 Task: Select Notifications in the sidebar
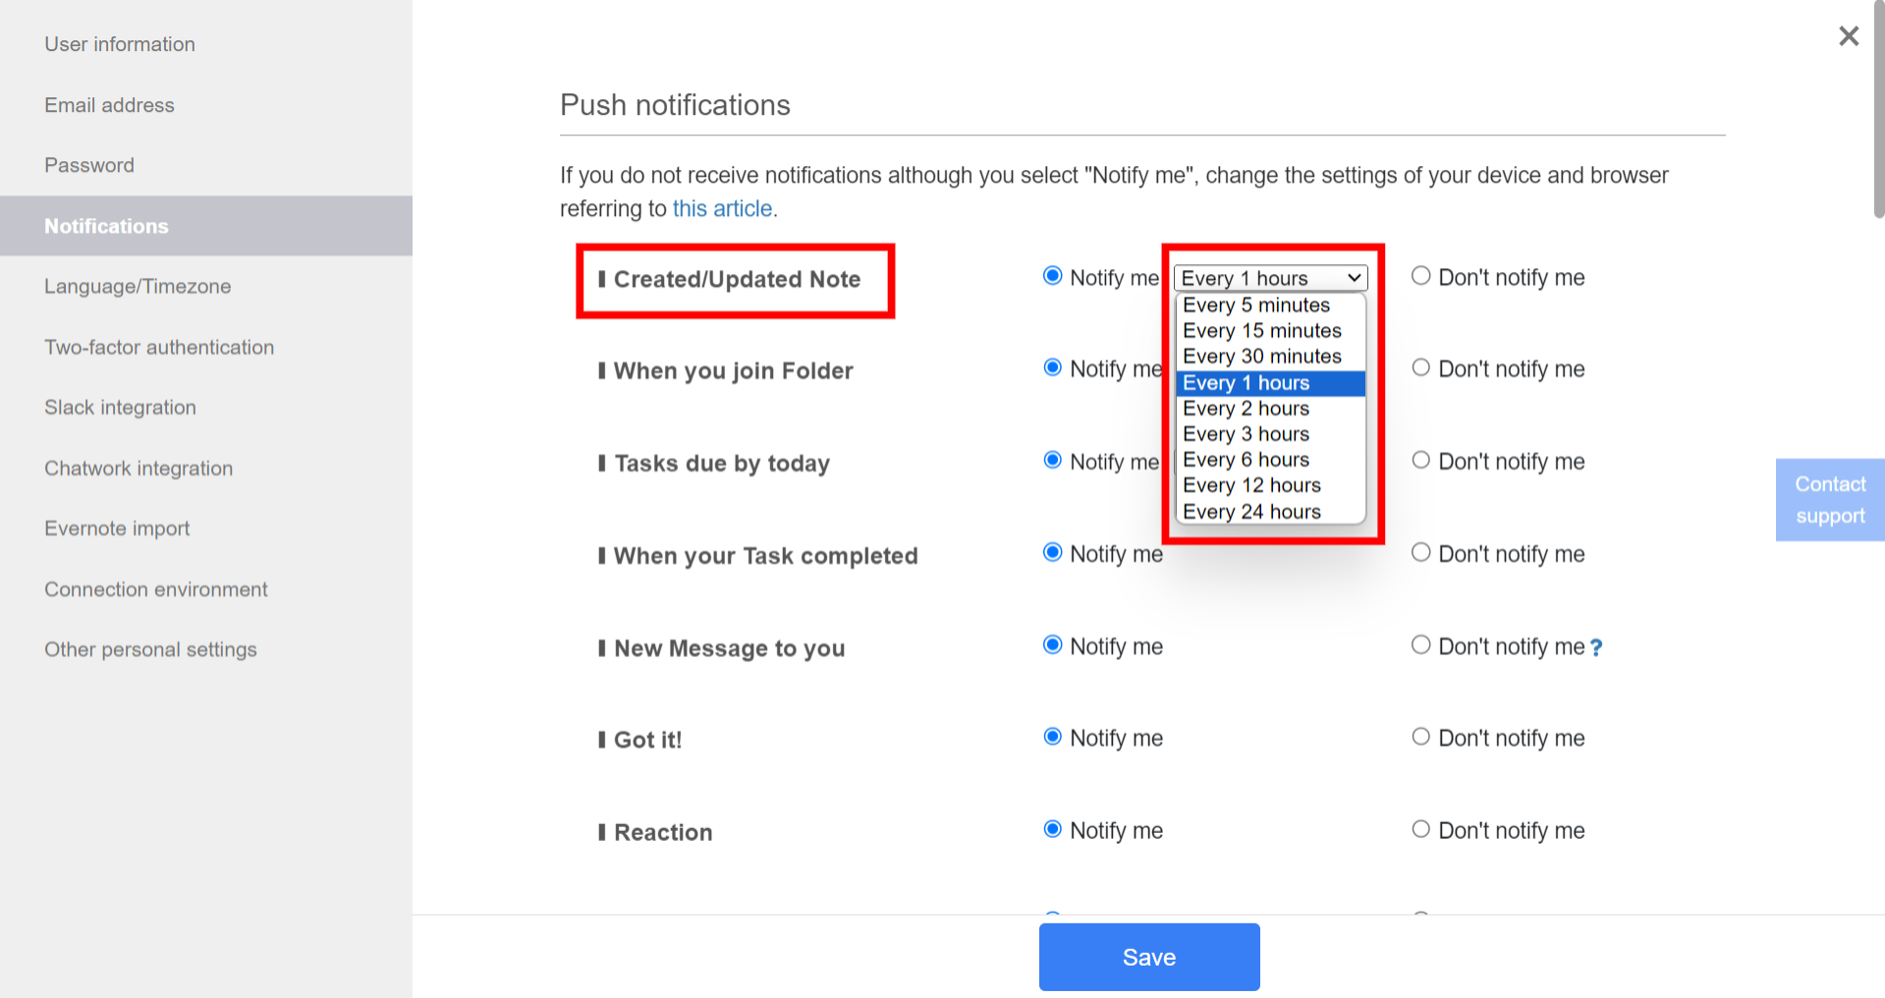click(106, 225)
